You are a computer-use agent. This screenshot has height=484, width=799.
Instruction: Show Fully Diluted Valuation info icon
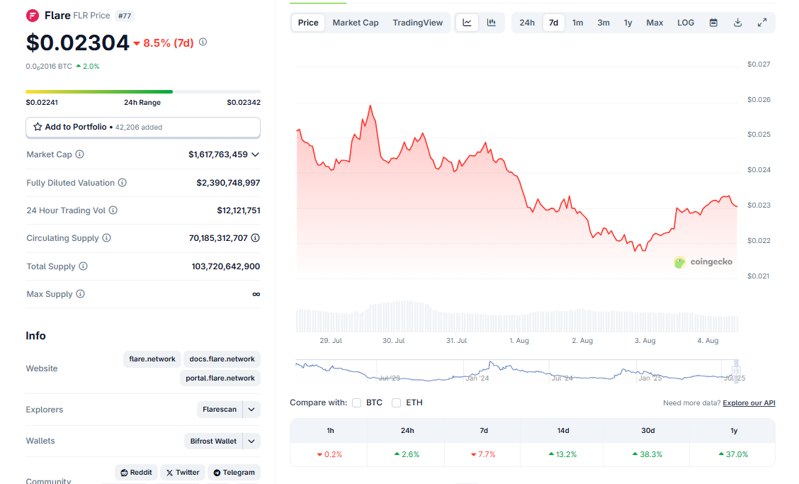pos(123,183)
